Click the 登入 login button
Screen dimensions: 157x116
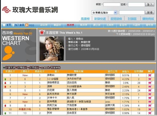(150, 5)
